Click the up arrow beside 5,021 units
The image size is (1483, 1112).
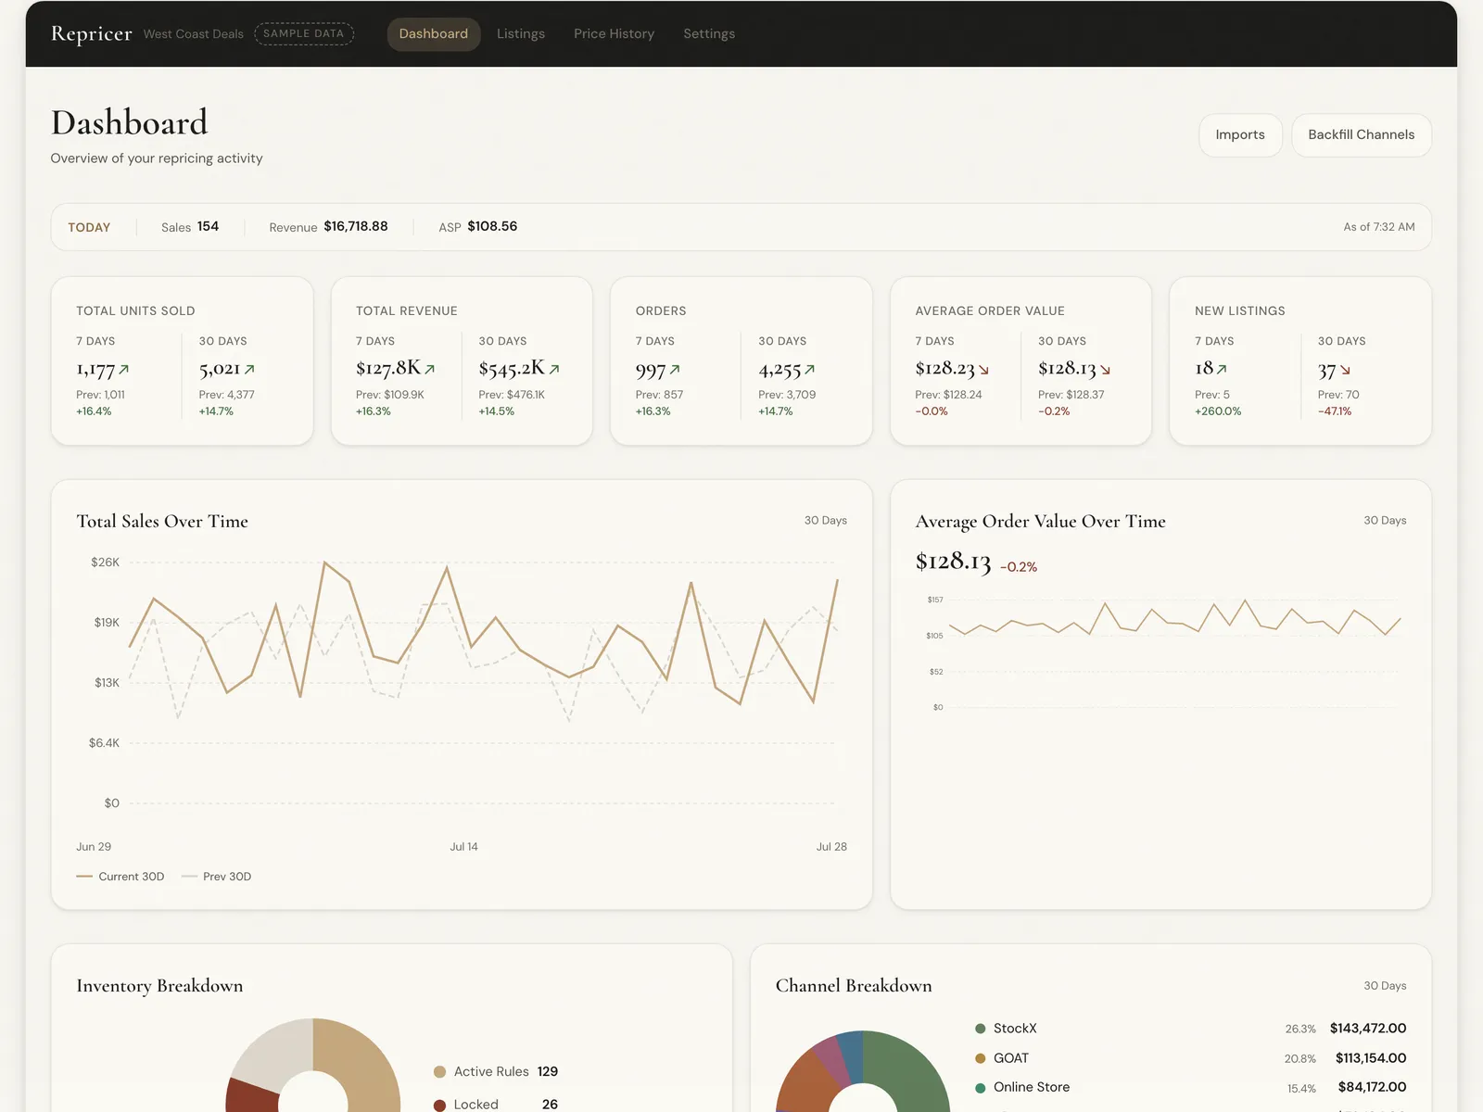click(249, 370)
